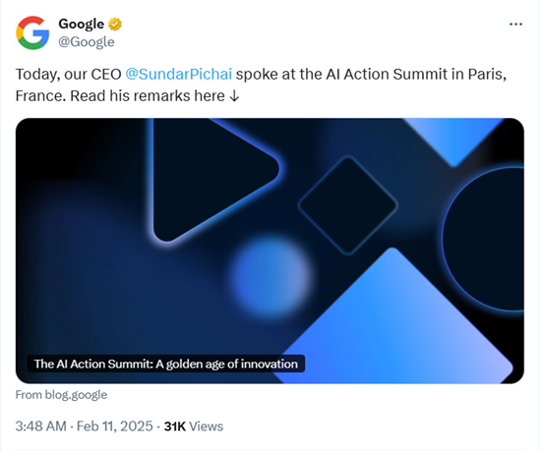
Task: Click the Feb 11, 2025 date
Action: (115, 426)
